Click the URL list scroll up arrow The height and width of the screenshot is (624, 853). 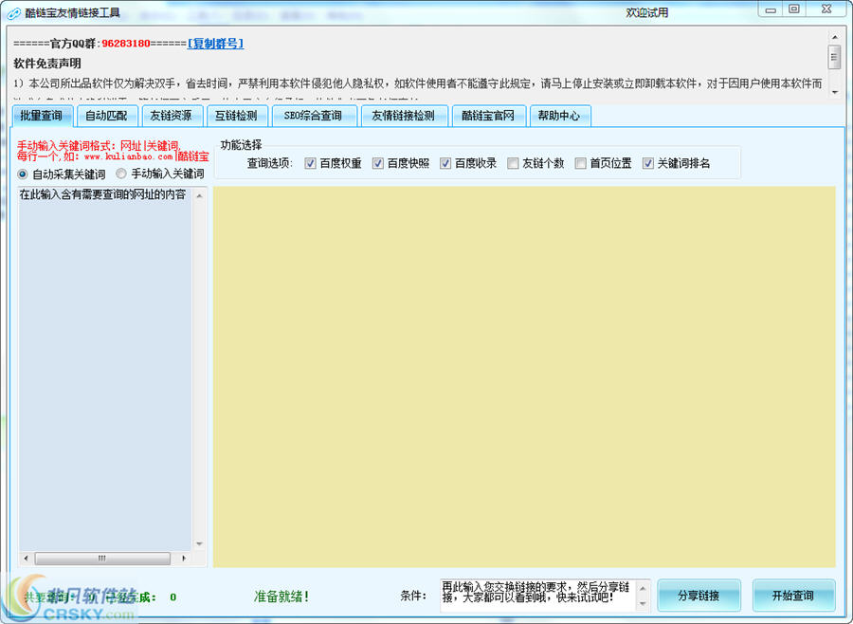(199, 196)
